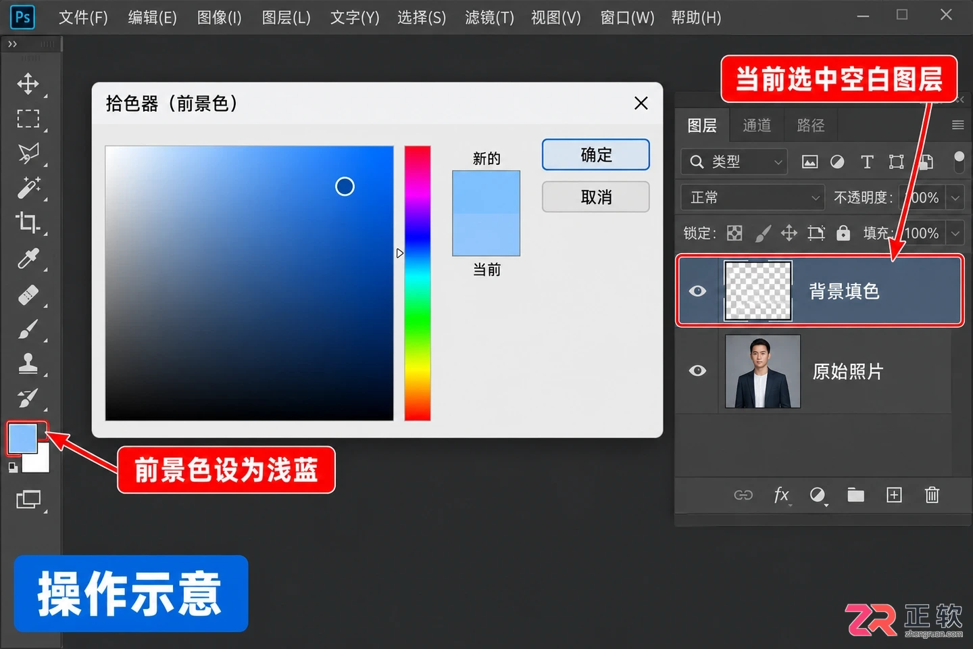
Task: Click the link layers icon
Action: pyautogui.click(x=743, y=495)
